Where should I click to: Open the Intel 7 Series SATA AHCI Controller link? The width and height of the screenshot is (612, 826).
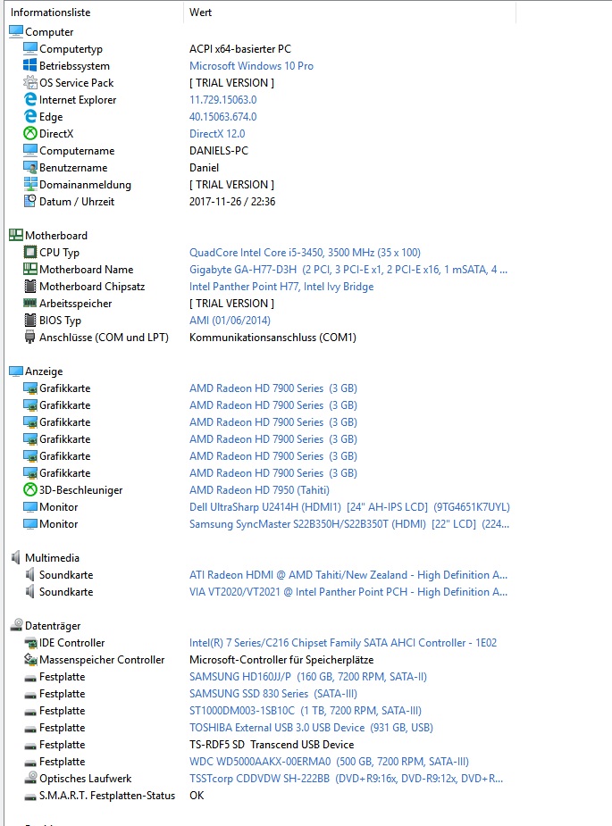[x=343, y=643]
